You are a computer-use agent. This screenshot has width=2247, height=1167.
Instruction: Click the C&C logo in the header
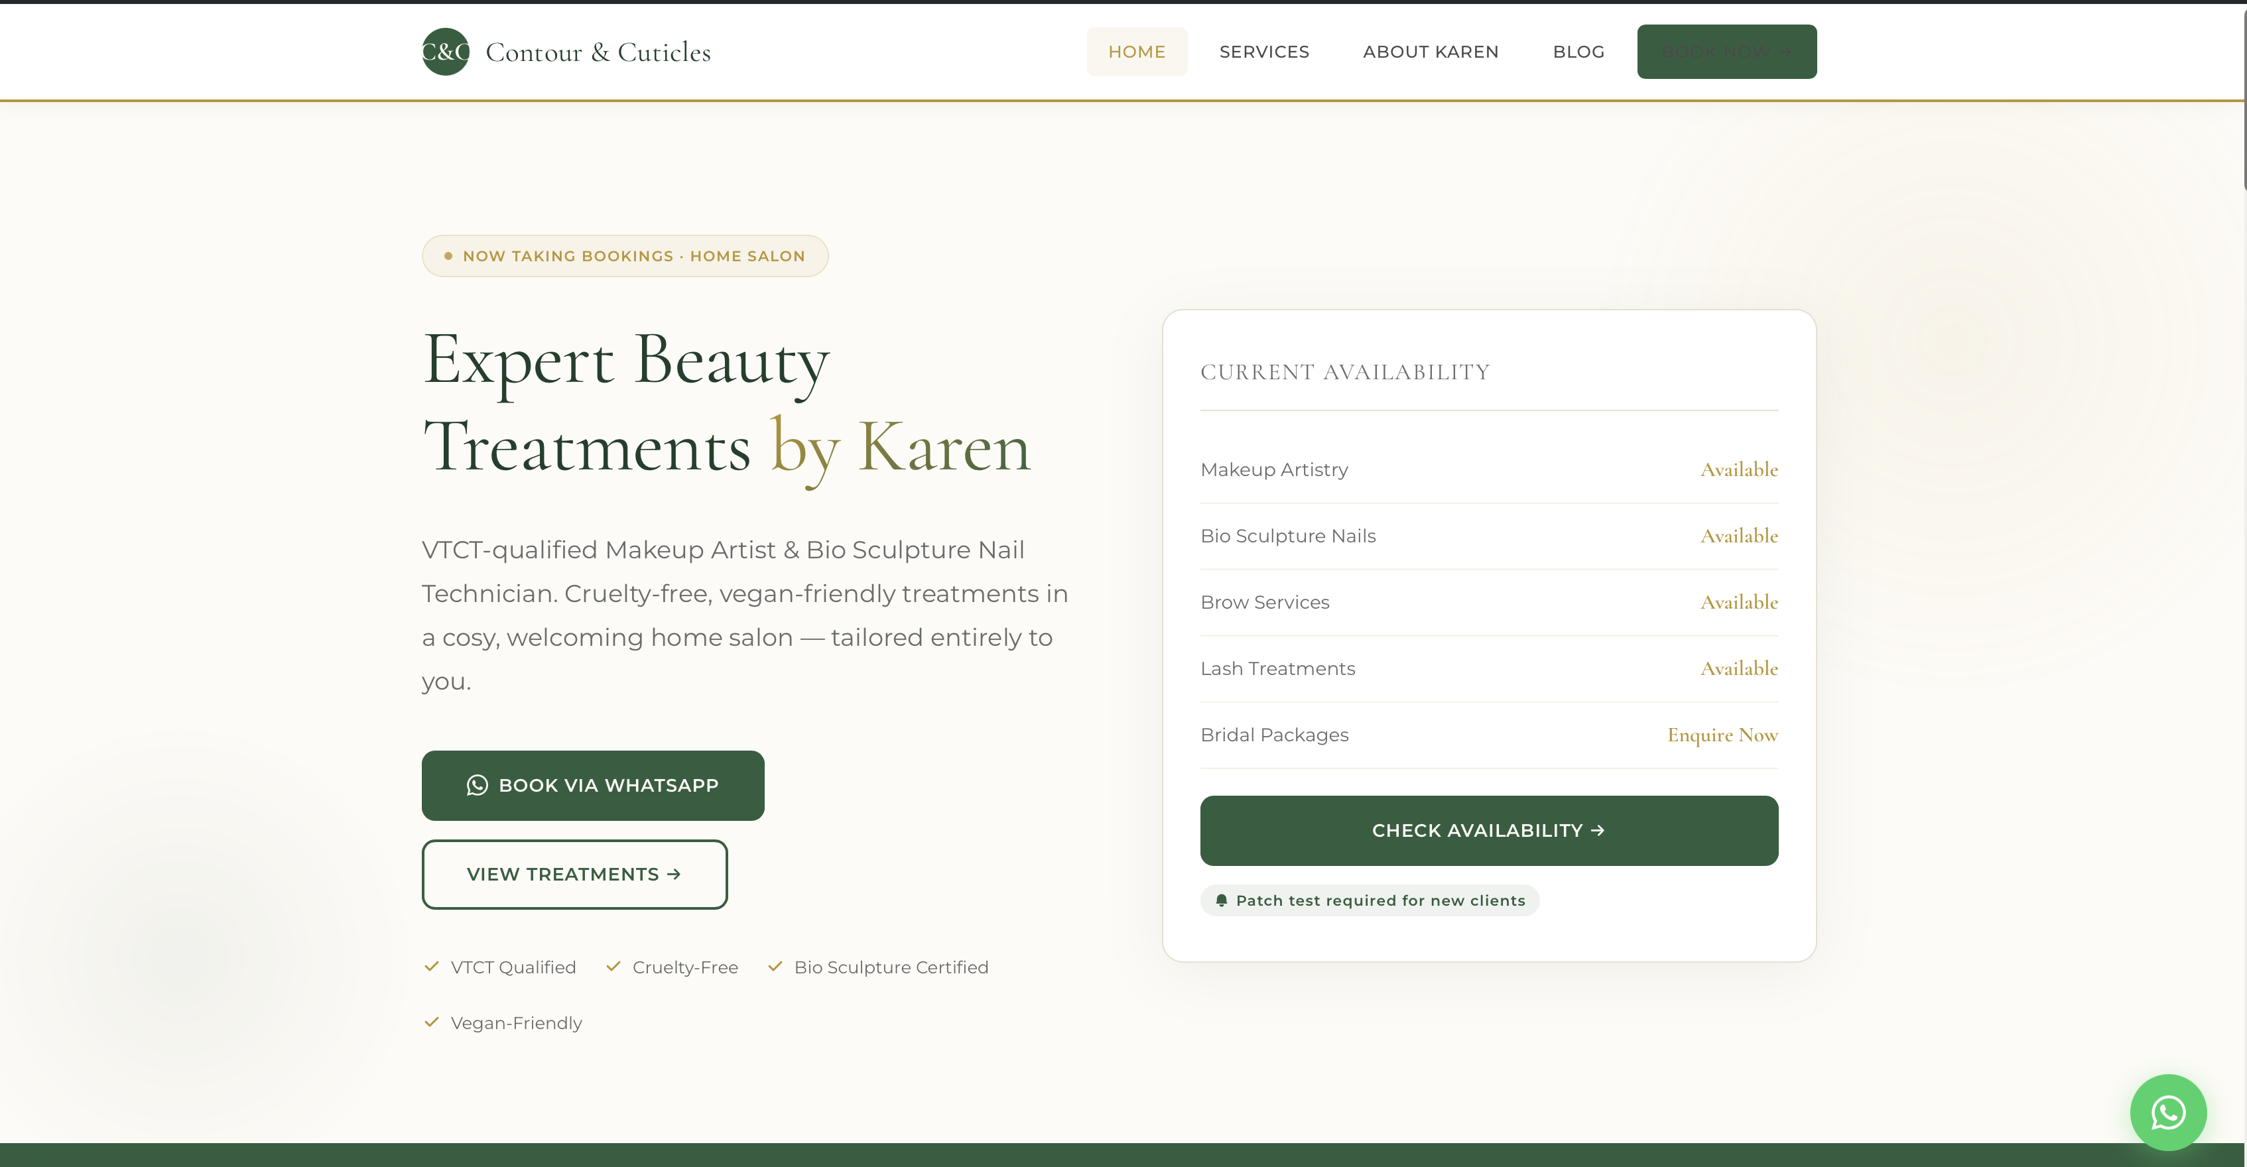445,52
